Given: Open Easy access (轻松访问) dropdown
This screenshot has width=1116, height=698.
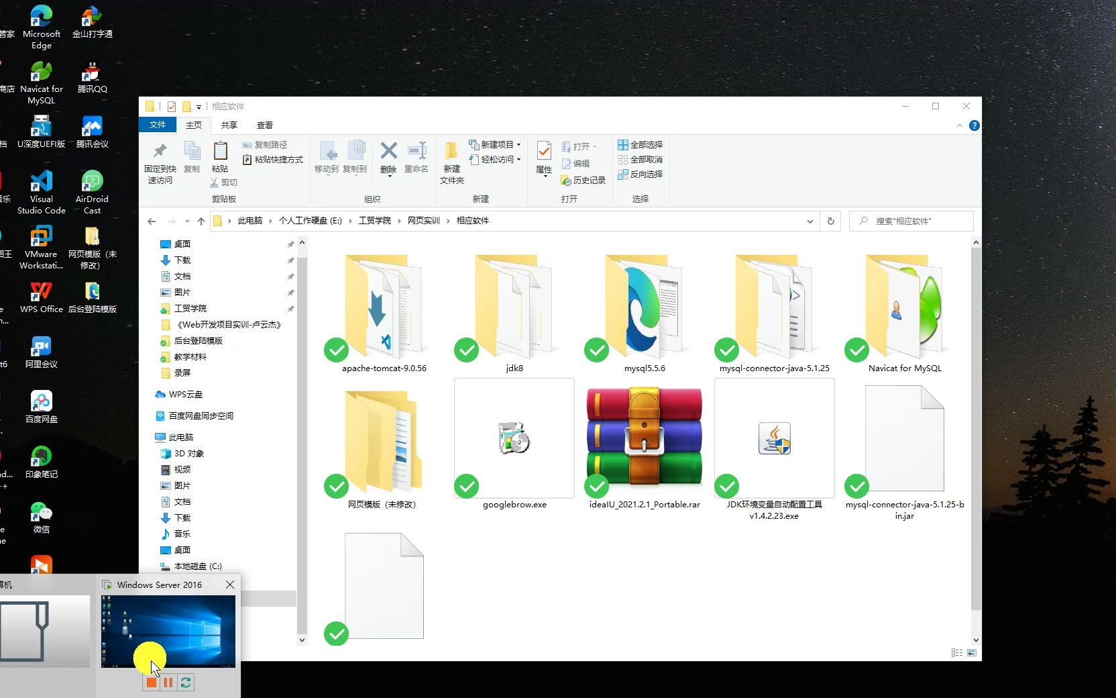Looking at the screenshot, I should 496,160.
